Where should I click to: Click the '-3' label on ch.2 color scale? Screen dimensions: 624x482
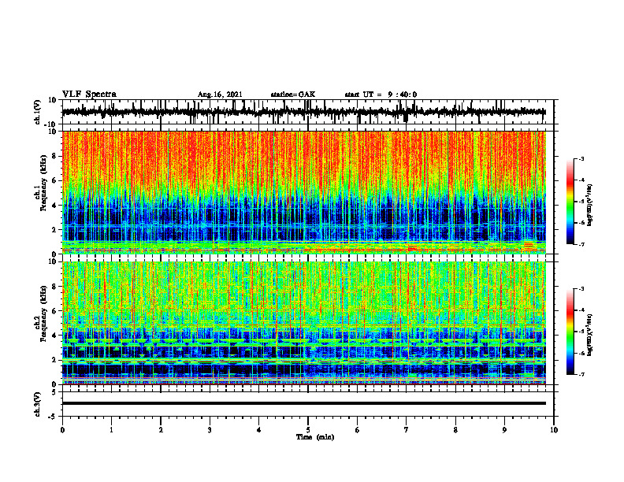pos(581,289)
